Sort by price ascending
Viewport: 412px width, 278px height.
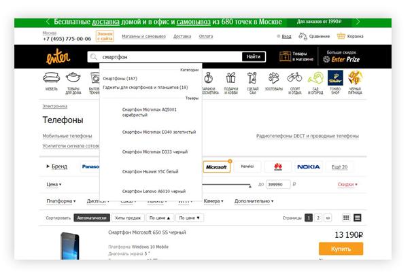(160, 218)
